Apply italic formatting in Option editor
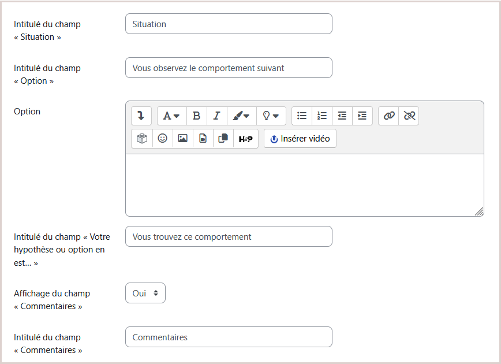 click(217, 116)
